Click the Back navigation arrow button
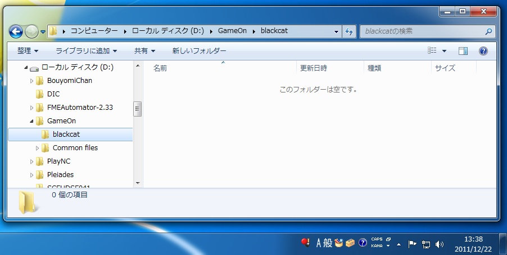Image resolution: width=507 pixels, height=255 pixels. 16,31
